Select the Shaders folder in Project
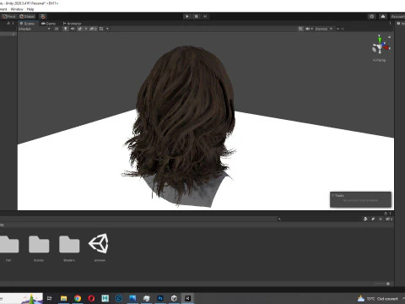Viewport: 405px width, 304px height. 69,248
